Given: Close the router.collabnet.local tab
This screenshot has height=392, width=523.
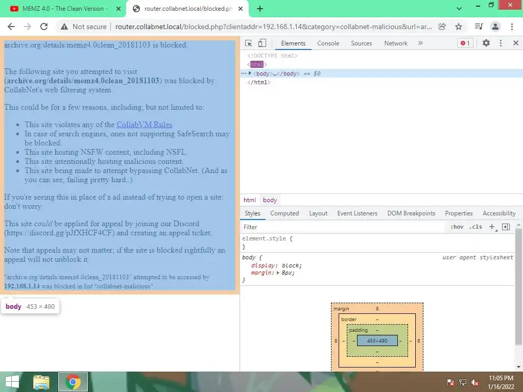Looking at the screenshot, I should tap(241, 9).
